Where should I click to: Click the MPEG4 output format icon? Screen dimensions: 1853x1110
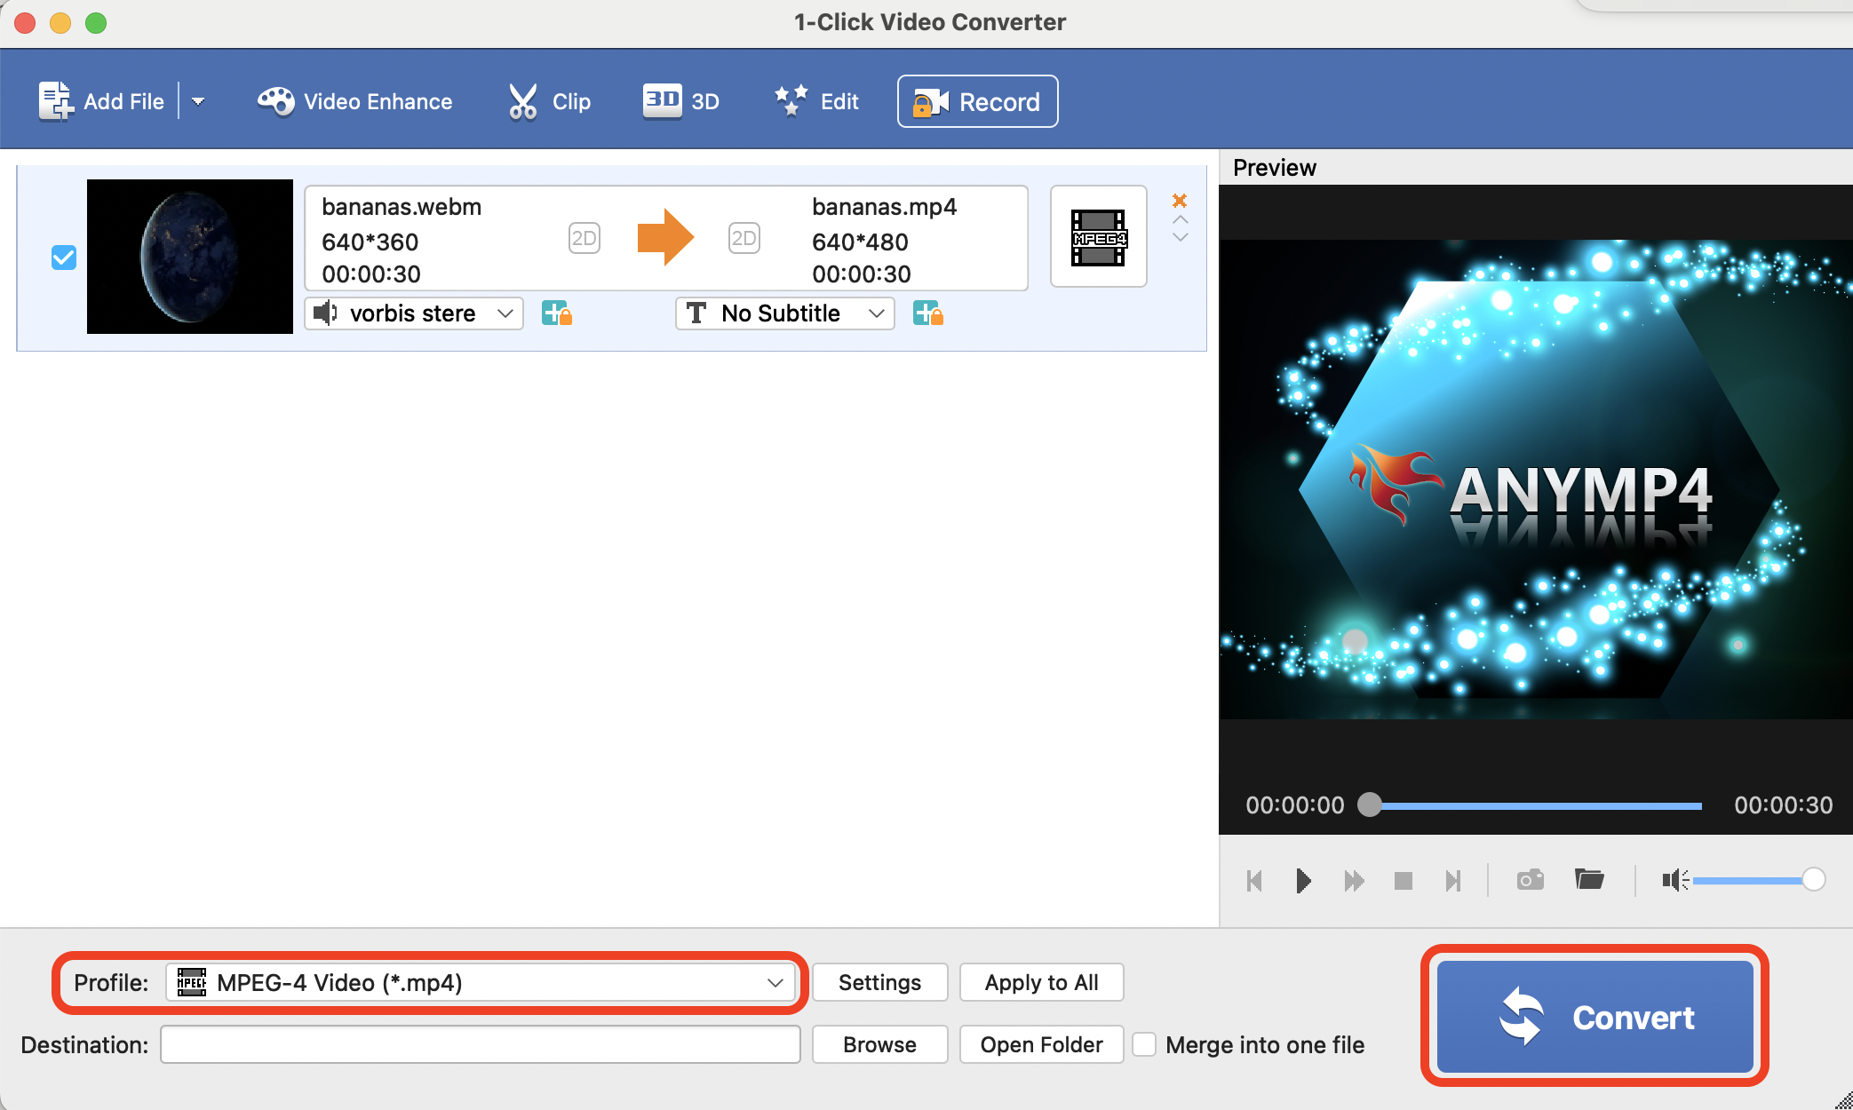pyautogui.click(x=1098, y=237)
